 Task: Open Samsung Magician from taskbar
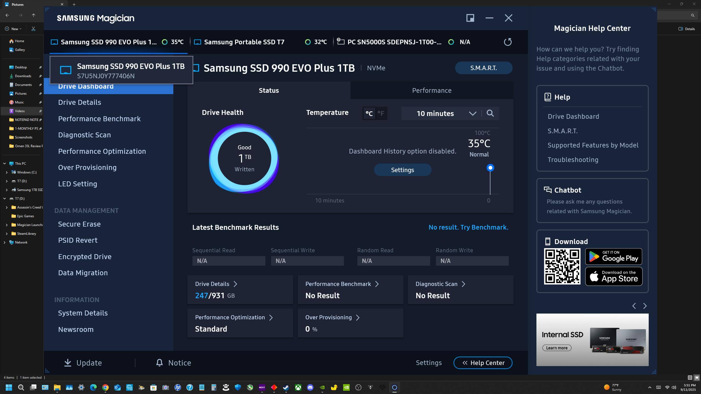[x=394, y=387]
